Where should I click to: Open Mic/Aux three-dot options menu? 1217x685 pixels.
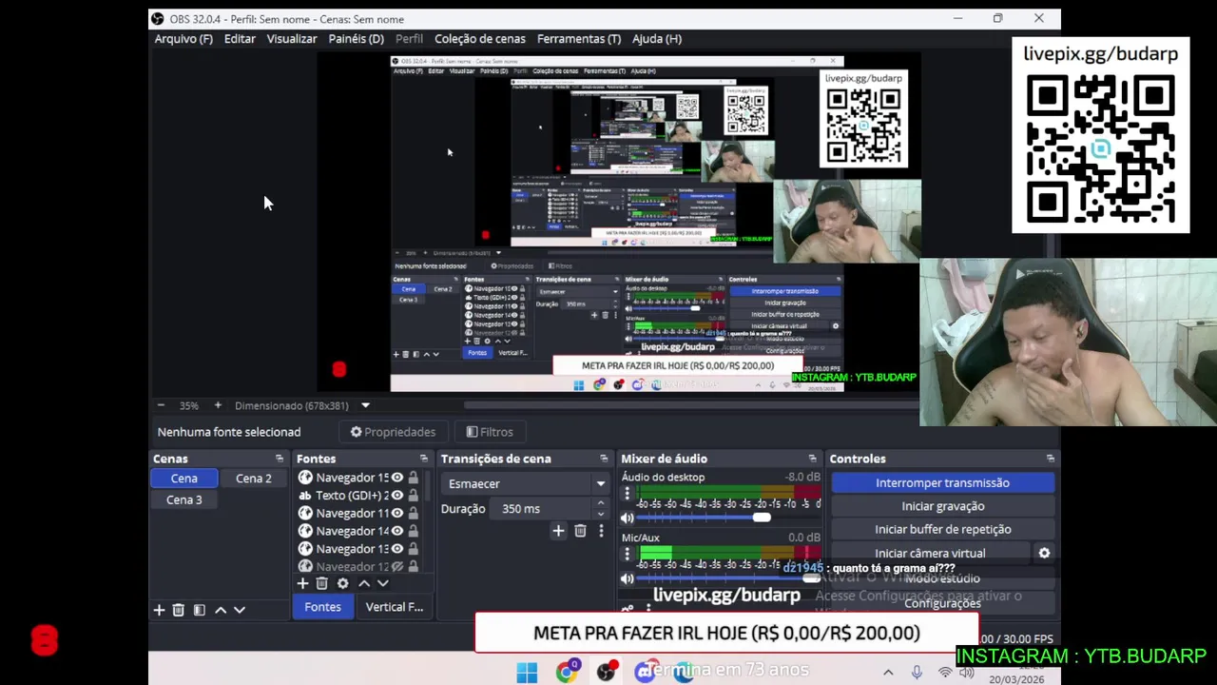tap(627, 555)
